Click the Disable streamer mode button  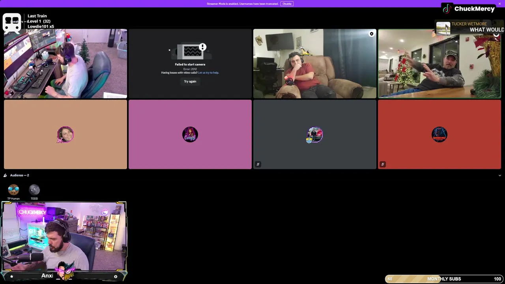(287, 4)
